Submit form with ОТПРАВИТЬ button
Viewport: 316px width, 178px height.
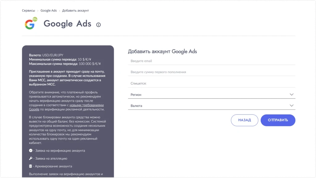pos(278,120)
